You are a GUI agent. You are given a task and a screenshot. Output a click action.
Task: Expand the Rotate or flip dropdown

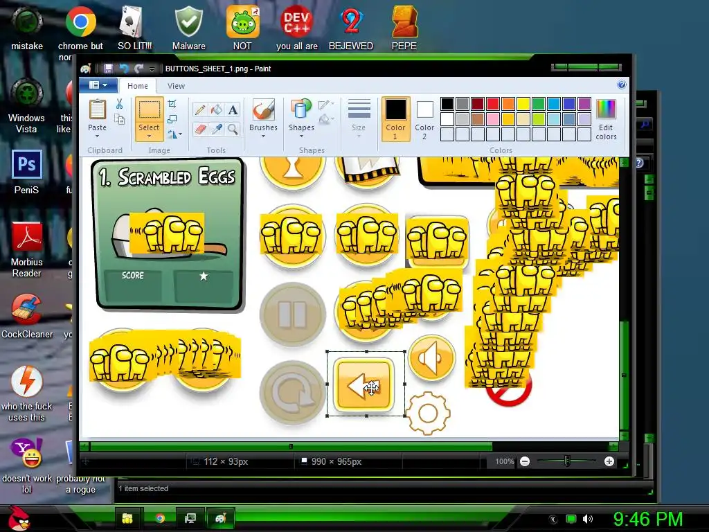click(x=181, y=134)
